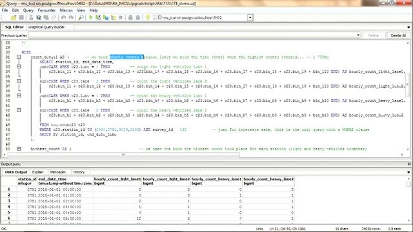Click the Cut toolbar icon
Viewport: 413px width, 232px height.
pyautogui.click(x=31, y=17)
